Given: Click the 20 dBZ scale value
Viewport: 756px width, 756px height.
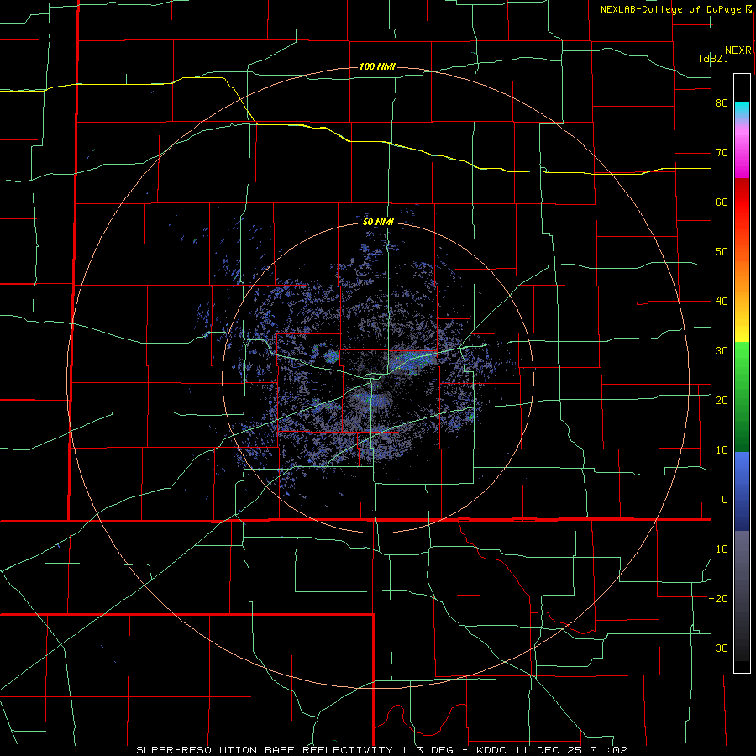Looking at the screenshot, I should (722, 401).
